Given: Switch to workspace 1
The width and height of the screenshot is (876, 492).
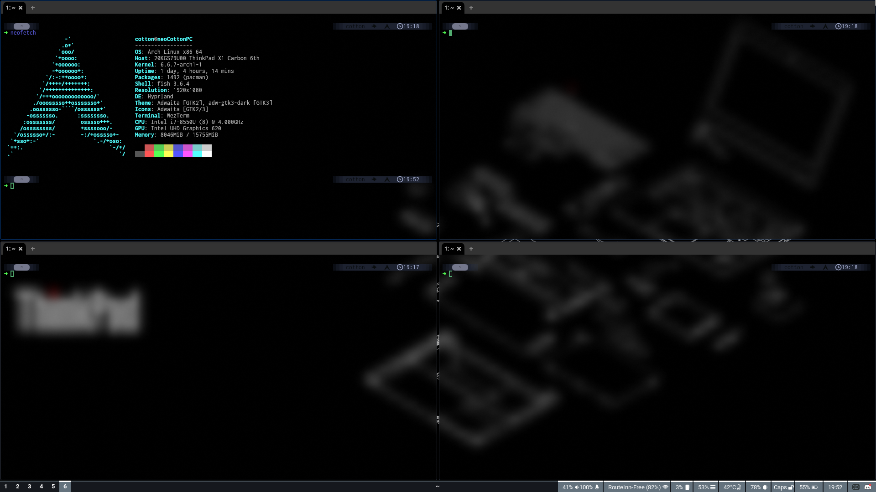Looking at the screenshot, I should coord(6,487).
